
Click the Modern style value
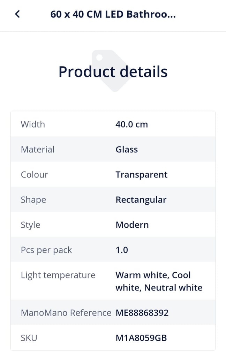click(132, 225)
